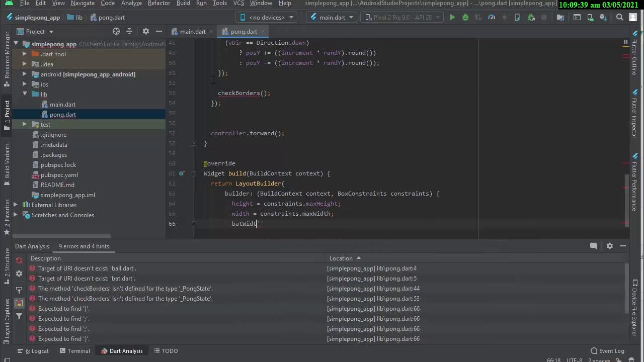Click the autoscroll to source icon
This screenshot has height=362, width=644.
point(19,290)
